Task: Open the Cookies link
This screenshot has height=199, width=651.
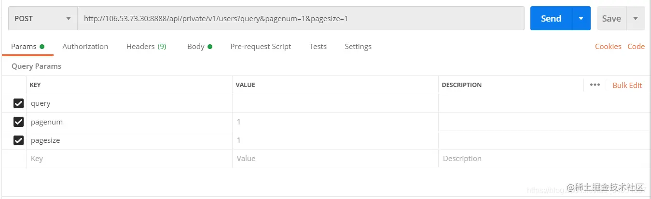Action: coord(608,47)
